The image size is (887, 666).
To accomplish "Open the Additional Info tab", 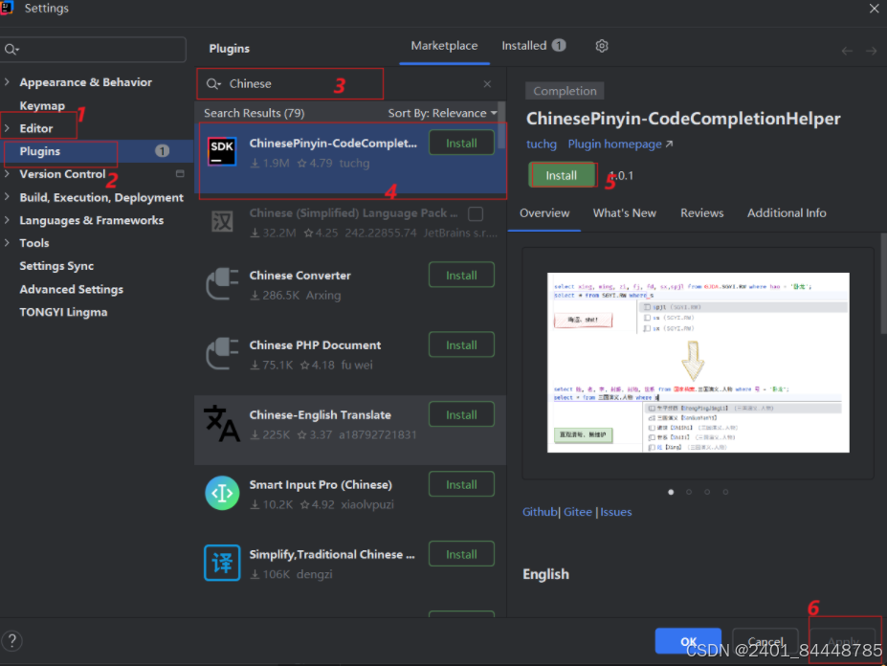I will 787,213.
